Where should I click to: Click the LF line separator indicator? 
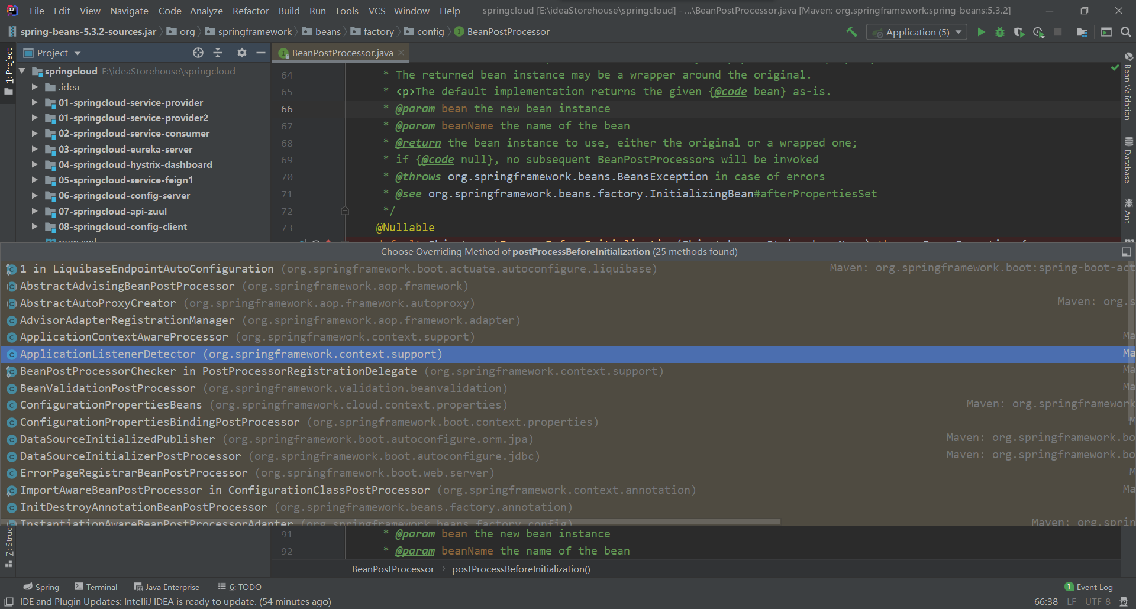(x=1072, y=601)
